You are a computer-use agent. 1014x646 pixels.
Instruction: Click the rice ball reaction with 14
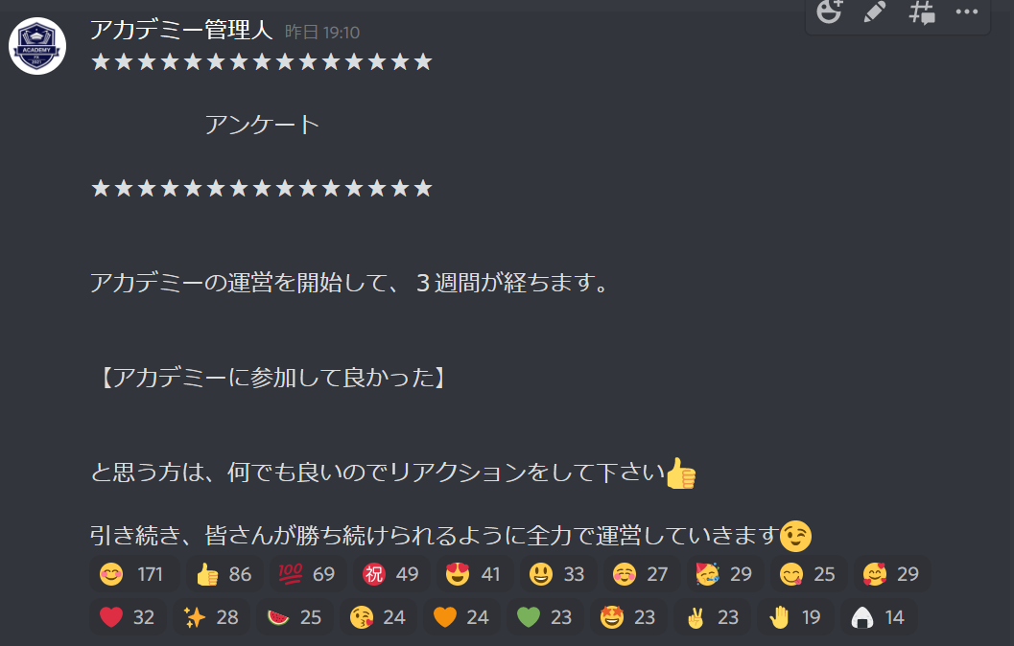coord(879,617)
